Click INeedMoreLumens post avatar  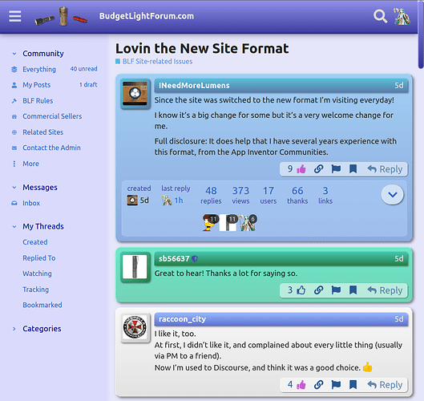click(135, 94)
